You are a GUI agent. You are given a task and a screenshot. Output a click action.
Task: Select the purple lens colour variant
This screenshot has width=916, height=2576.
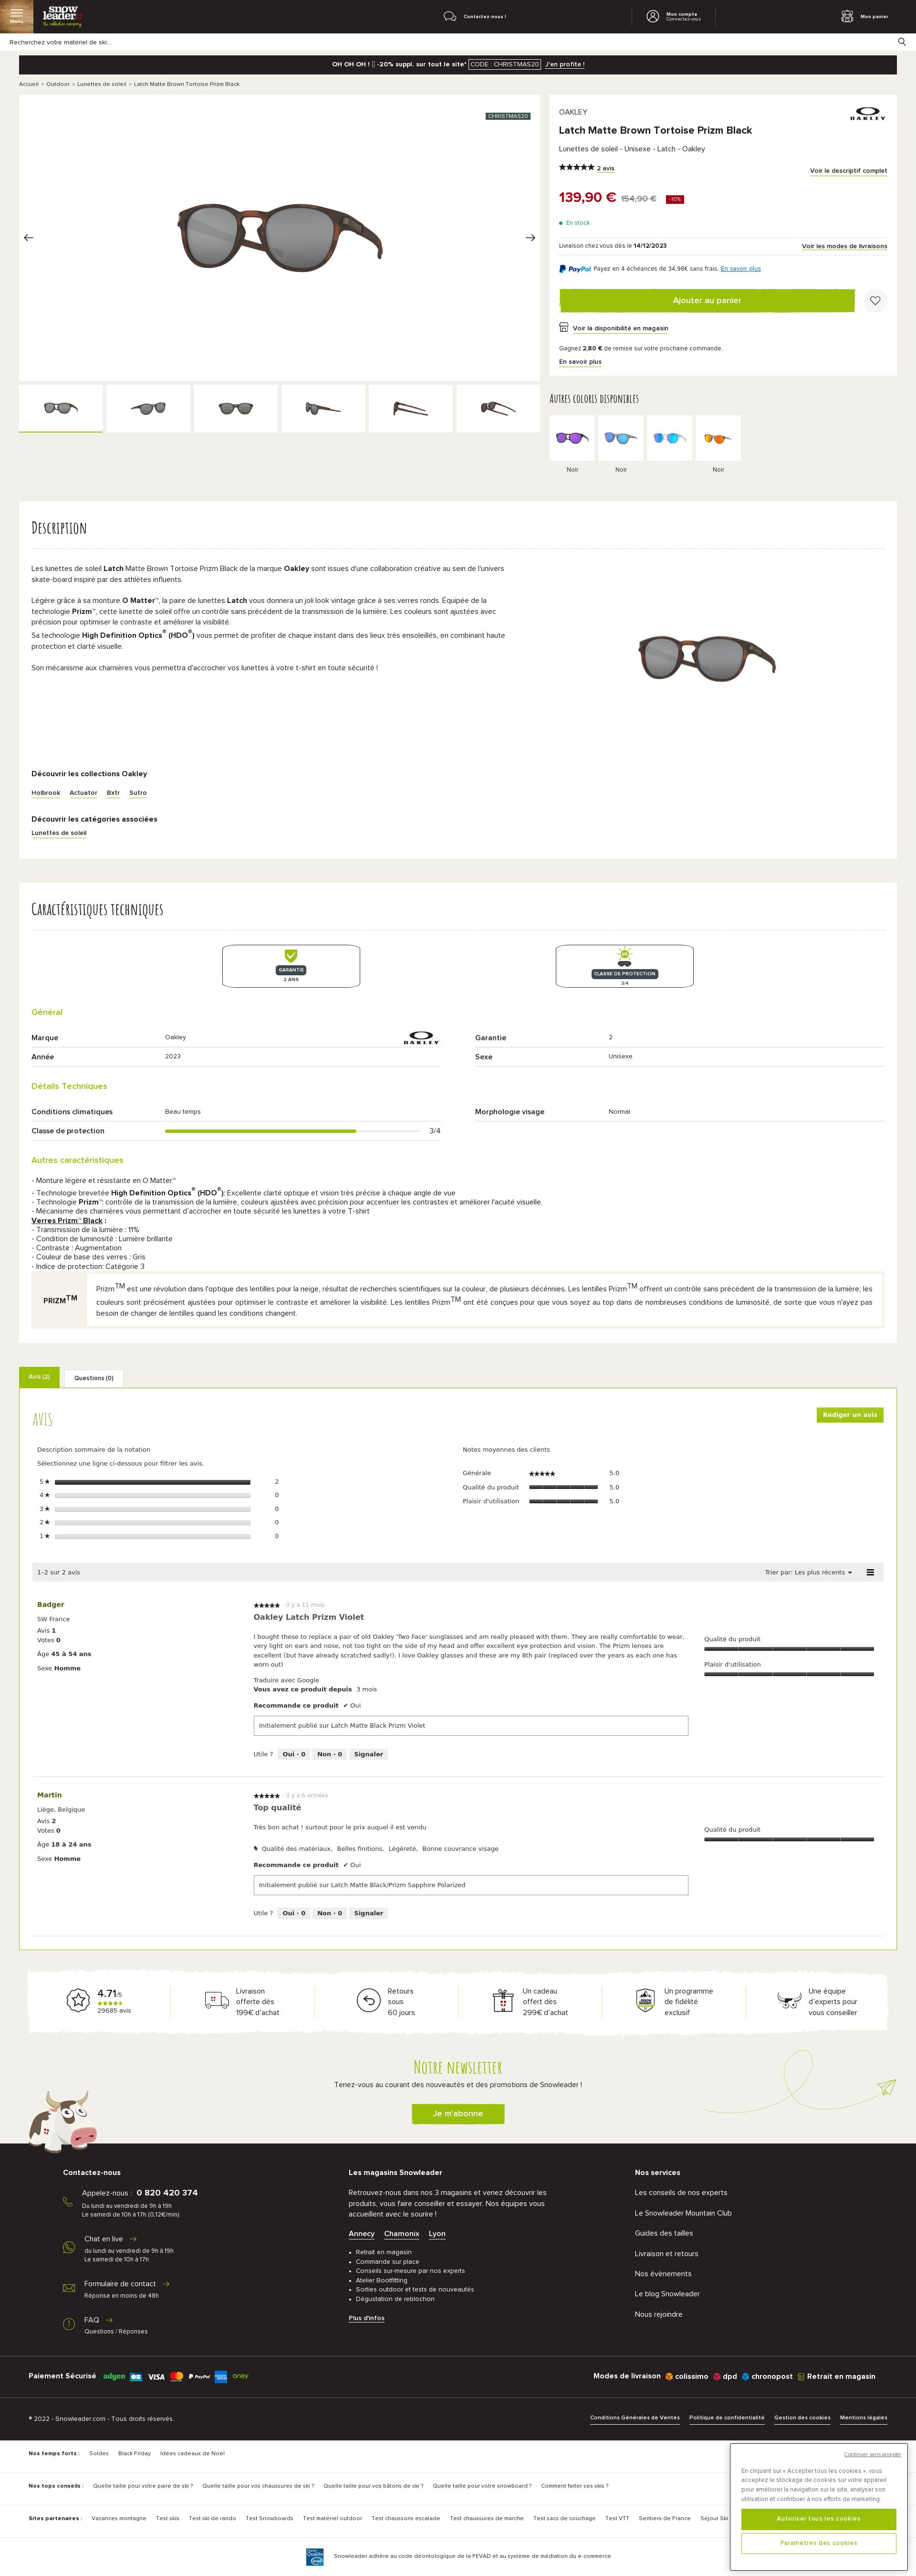572,438
